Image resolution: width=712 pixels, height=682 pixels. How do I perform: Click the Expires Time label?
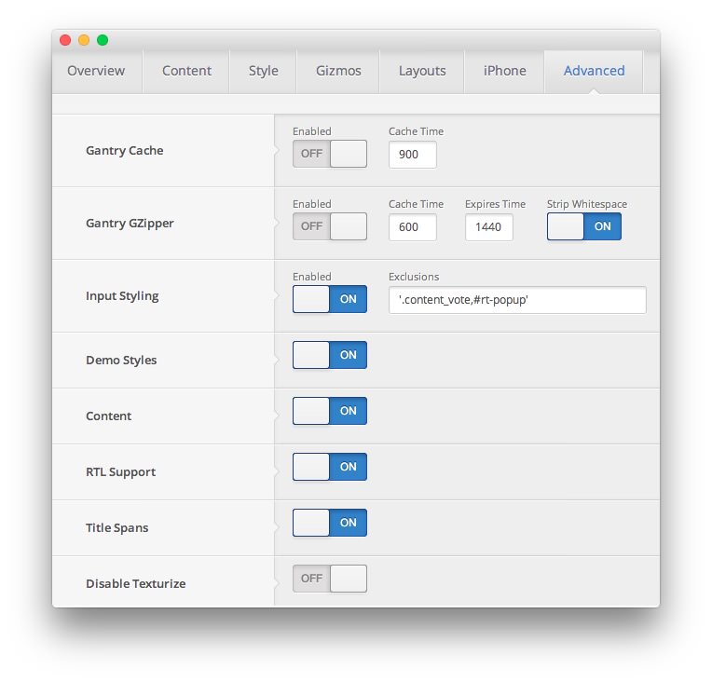pyautogui.click(x=495, y=204)
